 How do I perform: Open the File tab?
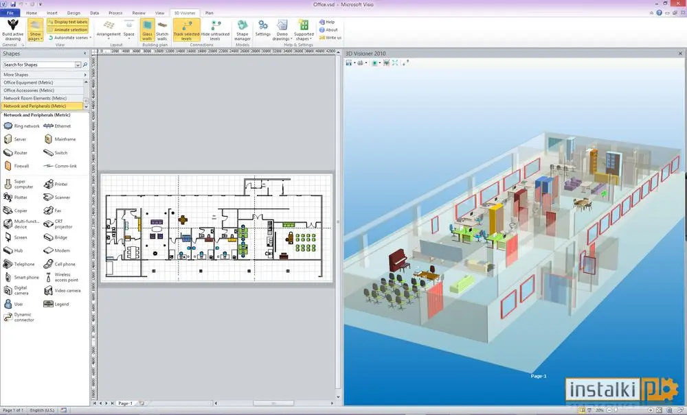click(x=10, y=13)
